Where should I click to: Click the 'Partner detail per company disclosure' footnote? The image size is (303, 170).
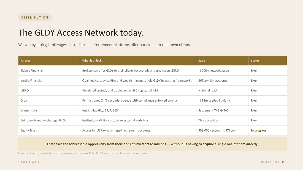83,154
